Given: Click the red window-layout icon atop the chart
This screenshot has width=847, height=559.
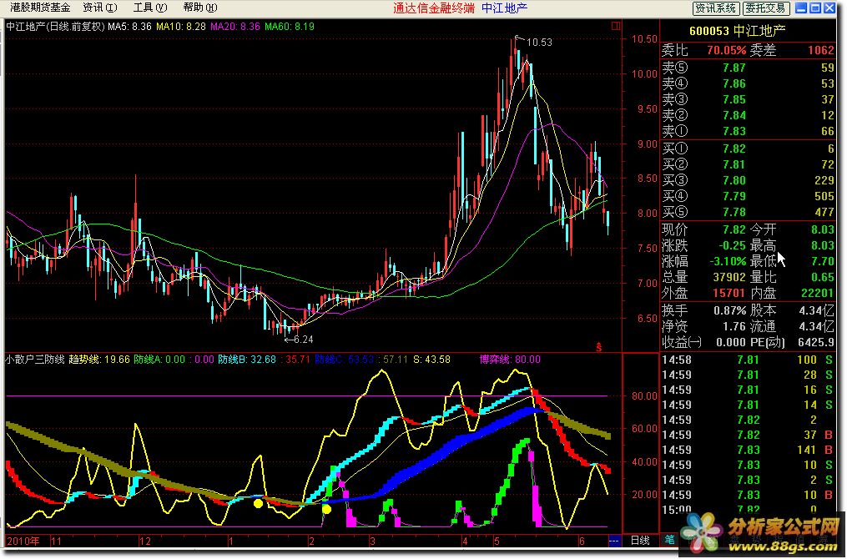Looking at the screenshot, I should (615, 25).
